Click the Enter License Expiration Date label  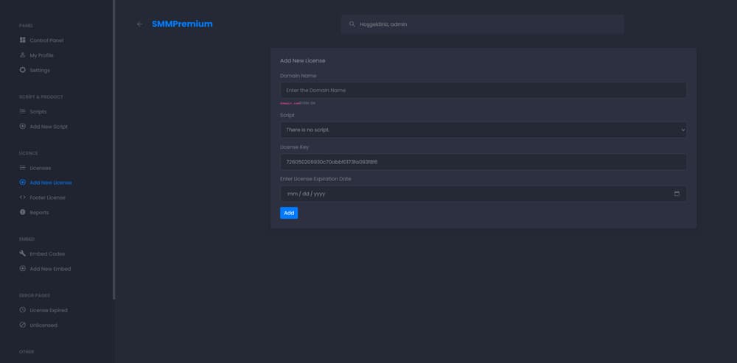click(x=315, y=179)
